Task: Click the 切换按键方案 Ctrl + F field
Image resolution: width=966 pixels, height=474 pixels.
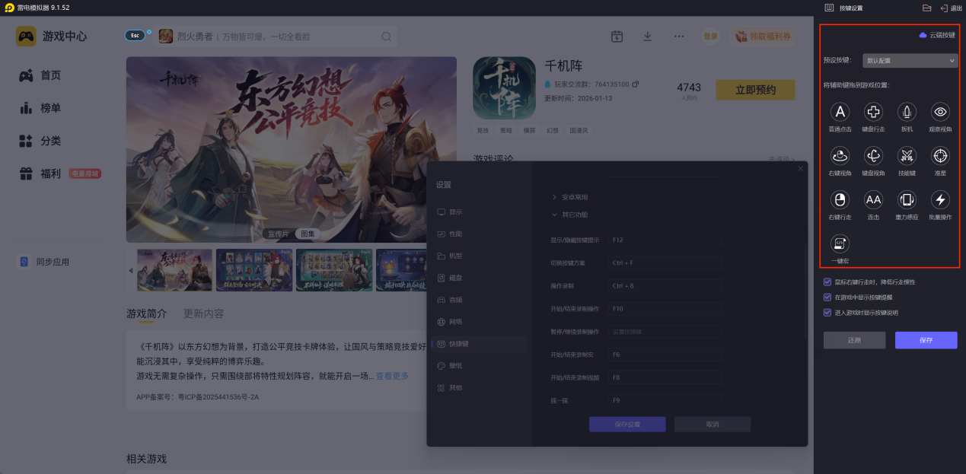Action: pos(665,262)
